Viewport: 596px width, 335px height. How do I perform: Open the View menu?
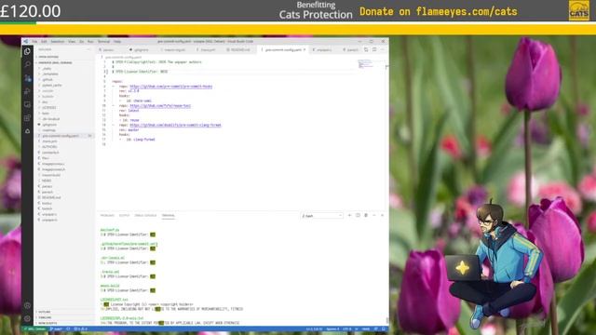72,41
